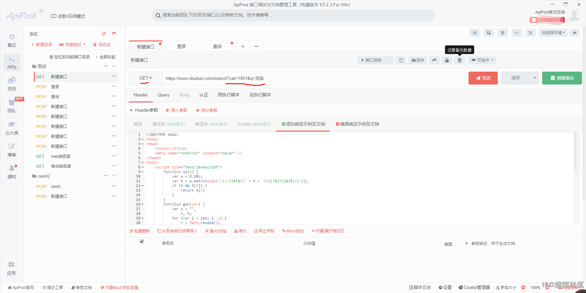Switch to the 查询 request tab

217,46
